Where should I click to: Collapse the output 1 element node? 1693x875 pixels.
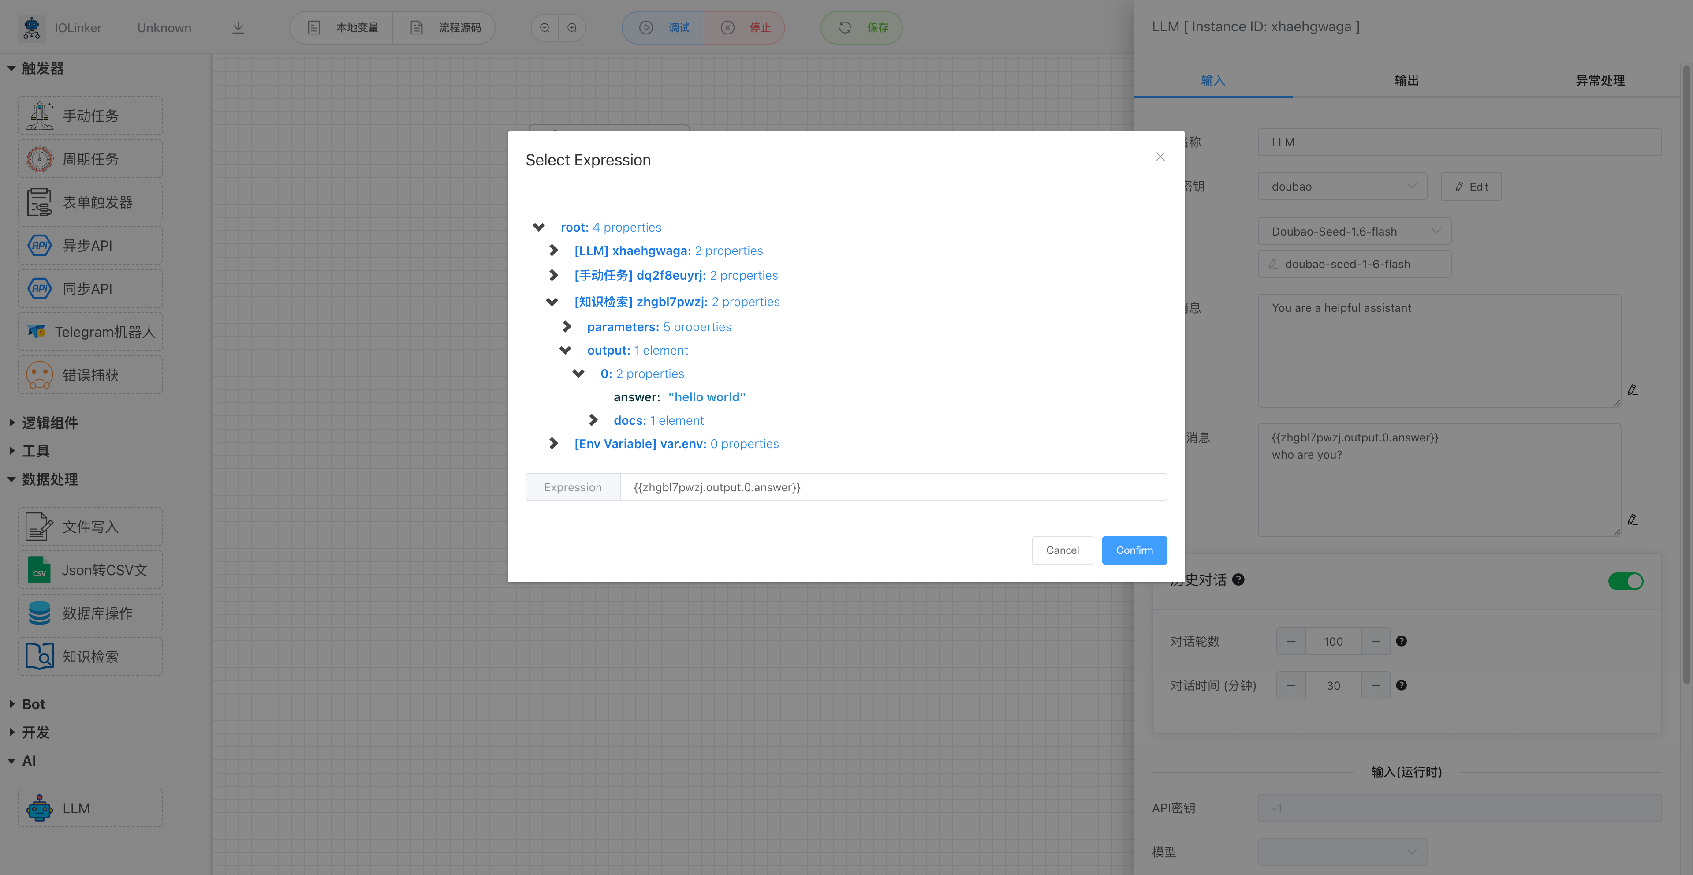(565, 350)
